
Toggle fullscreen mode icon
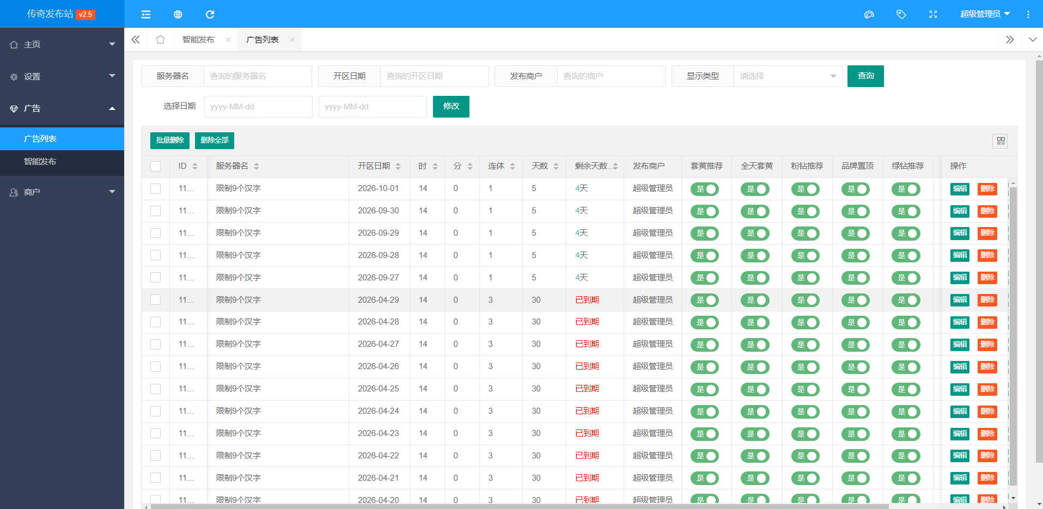[x=933, y=15]
